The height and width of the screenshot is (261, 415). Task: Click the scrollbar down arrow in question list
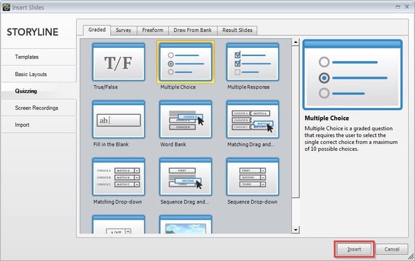click(295, 229)
